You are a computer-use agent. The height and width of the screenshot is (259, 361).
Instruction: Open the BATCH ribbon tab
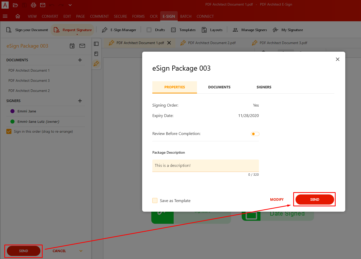pyautogui.click(x=186, y=16)
